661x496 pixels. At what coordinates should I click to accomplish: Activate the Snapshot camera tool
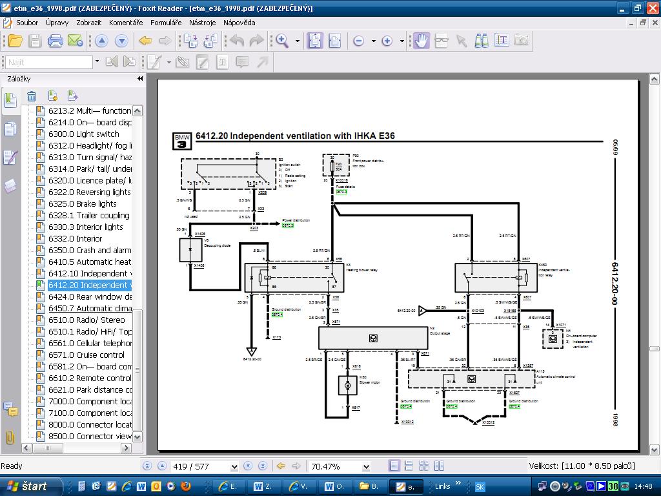click(521, 41)
